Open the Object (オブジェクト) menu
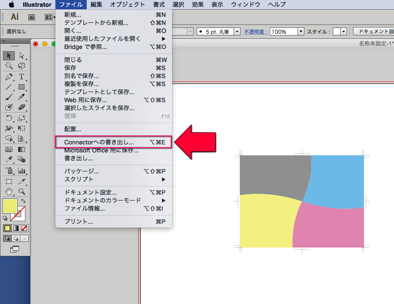 [127, 5]
